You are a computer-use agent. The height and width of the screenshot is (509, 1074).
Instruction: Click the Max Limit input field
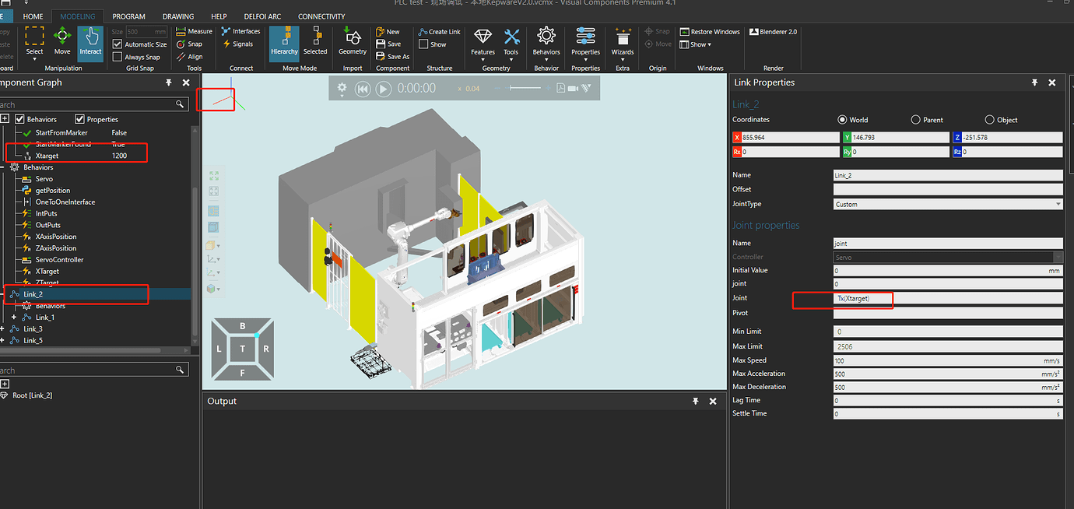tap(948, 346)
